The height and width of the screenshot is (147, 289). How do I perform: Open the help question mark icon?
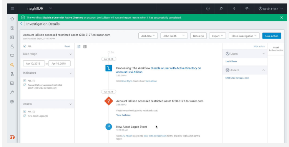pyautogui.click(x=208, y=8)
